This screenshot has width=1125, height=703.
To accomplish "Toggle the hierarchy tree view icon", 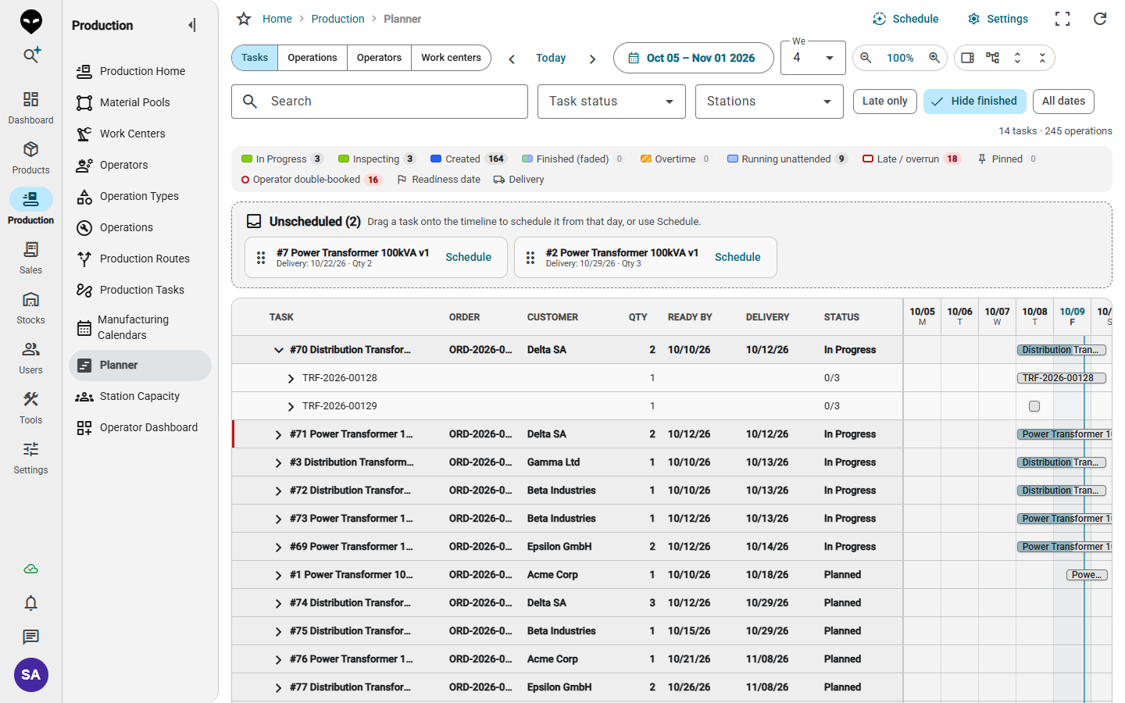I will click(992, 58).
